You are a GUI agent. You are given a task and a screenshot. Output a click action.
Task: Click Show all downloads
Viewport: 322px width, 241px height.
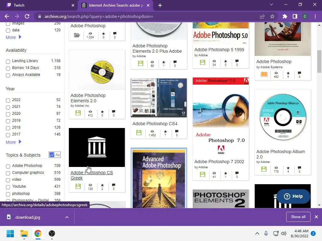coord(298,217)
